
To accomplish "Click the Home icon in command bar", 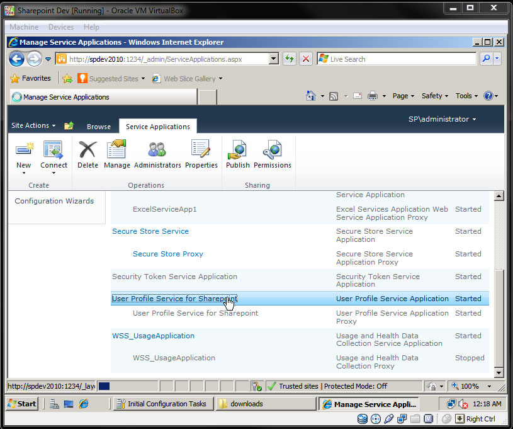I will (311, 96).
